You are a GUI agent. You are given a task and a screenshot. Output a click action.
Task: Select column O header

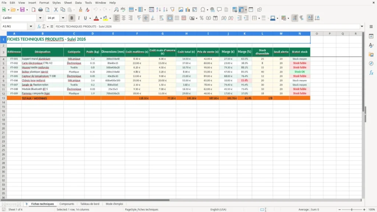coord(317,33)
